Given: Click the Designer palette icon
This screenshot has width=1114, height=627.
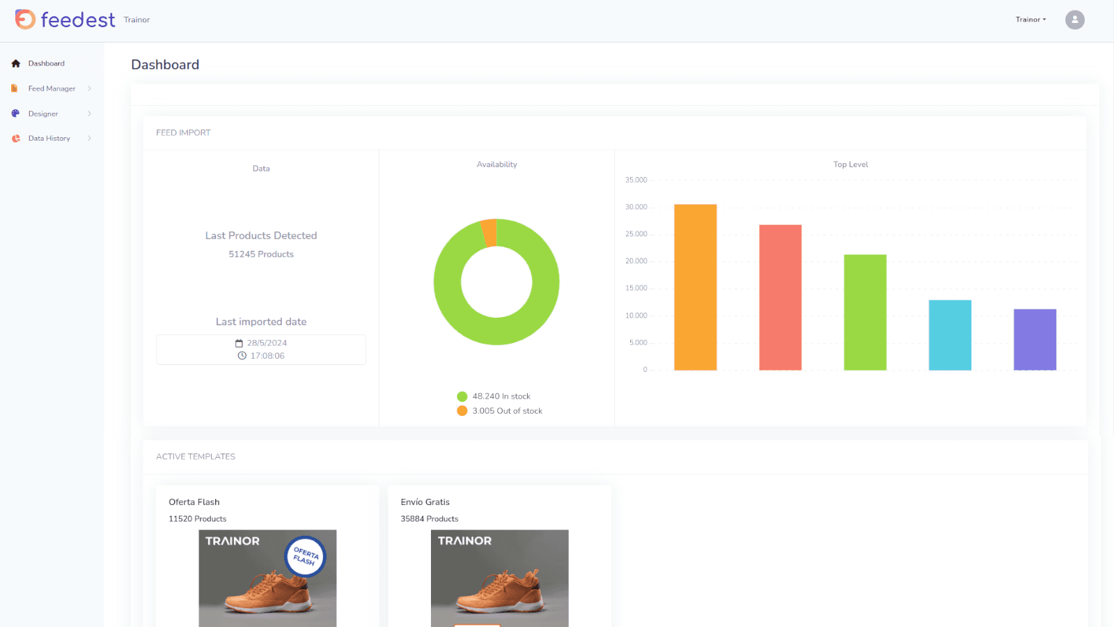Looking at the screenshot, I should [15, 114].
